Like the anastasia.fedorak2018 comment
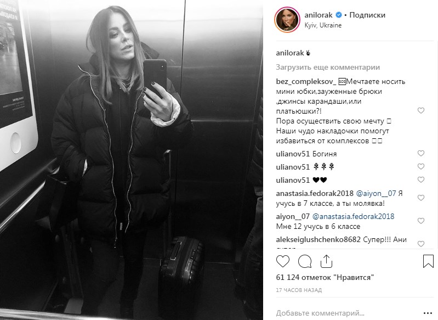Screen dimensions: 438x320 (x=421, y=198)
